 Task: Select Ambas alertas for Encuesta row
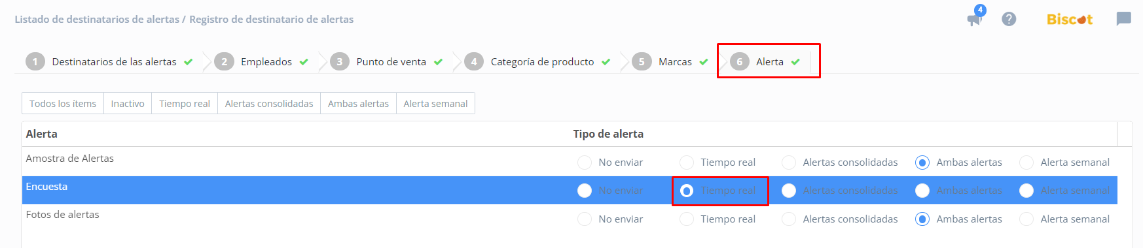coord(922,191)
